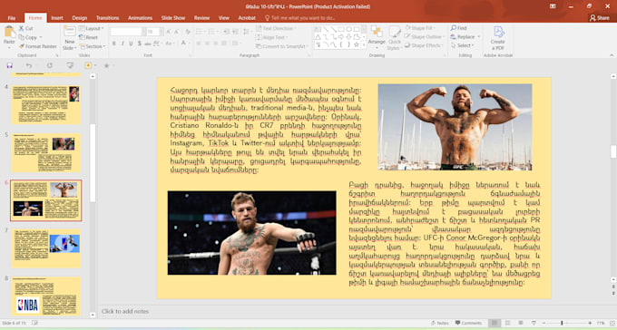617x330 pixels.
Task: Pick the star shape in the shapes gallery
Action: (x=357, y=44)
